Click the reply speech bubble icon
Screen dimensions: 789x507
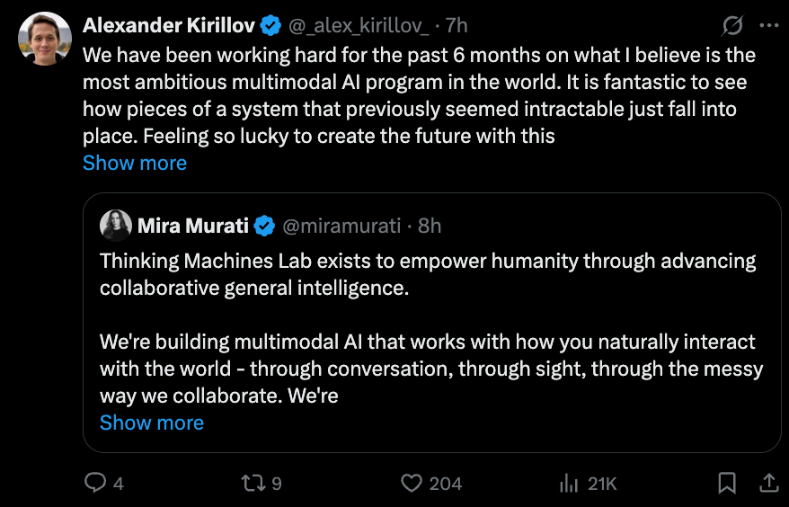(x=95, y=483)
